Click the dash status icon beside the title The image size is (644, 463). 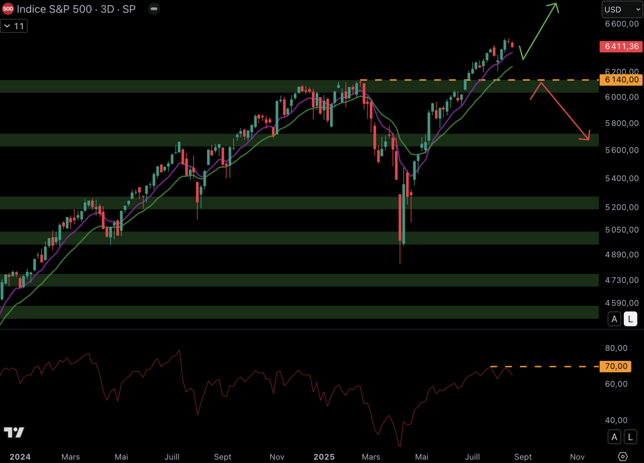click(x=154, y=9)
